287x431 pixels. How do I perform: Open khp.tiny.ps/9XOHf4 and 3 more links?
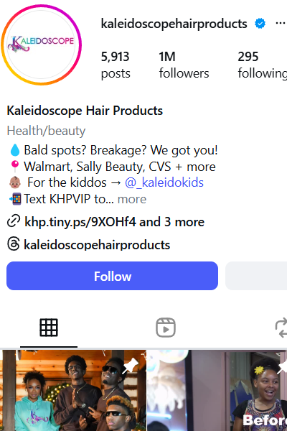point(114,222)
